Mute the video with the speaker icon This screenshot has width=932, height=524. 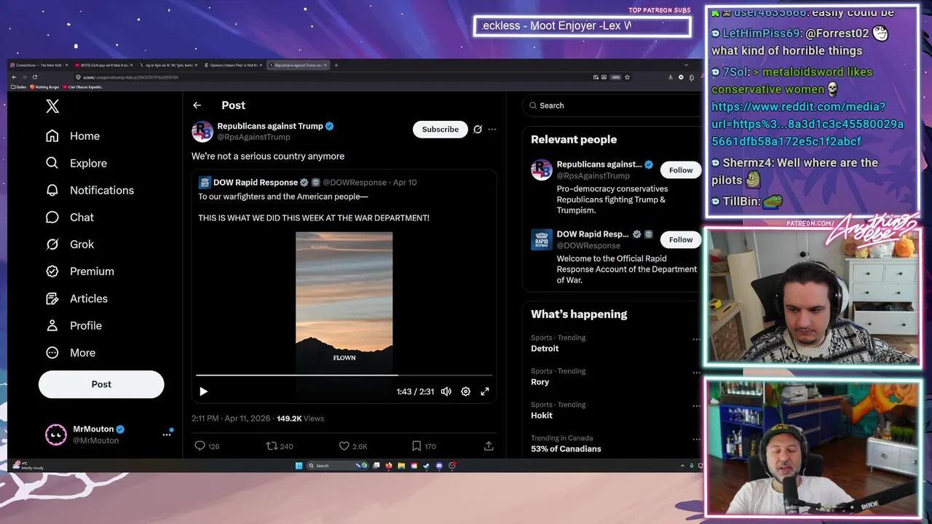point(446,392)
